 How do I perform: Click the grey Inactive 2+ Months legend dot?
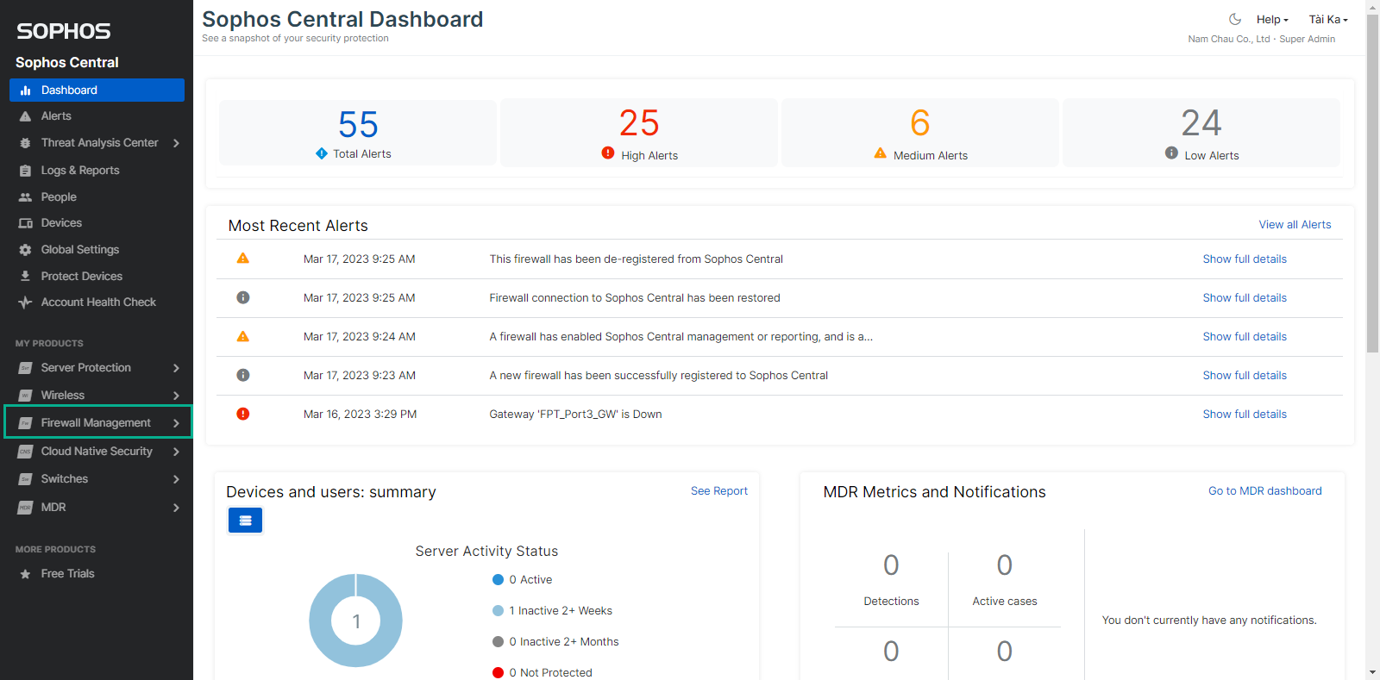pyautogui.click(x=498, y=642)
